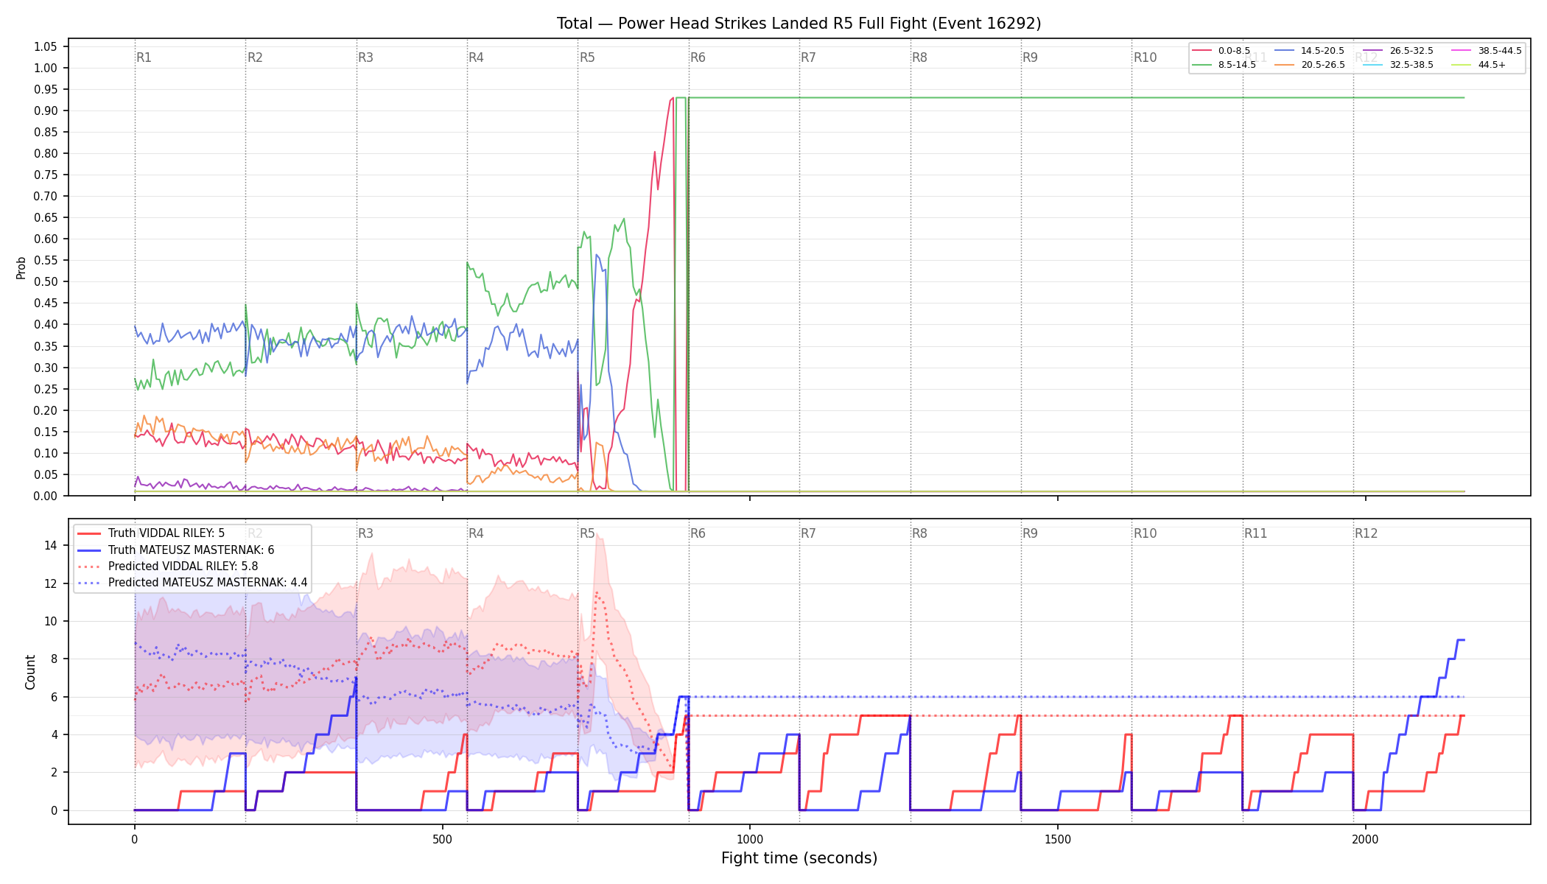The image size is (1547, 884).
Task: Click the blue line swatch beside 14.5-20.5
Action: coord(1285,51)
